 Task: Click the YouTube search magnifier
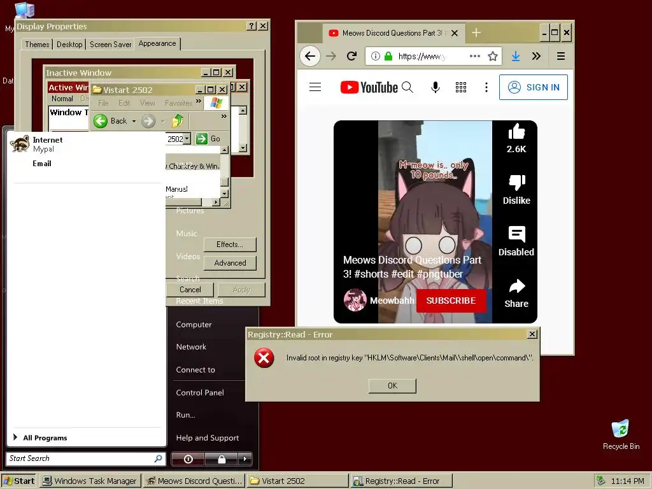(407, 87)
